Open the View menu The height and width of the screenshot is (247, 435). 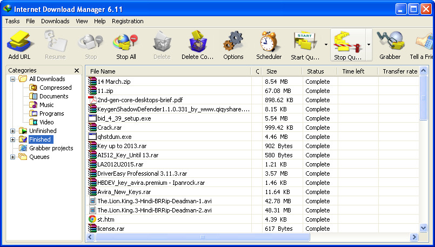click(x=82, y=21)
